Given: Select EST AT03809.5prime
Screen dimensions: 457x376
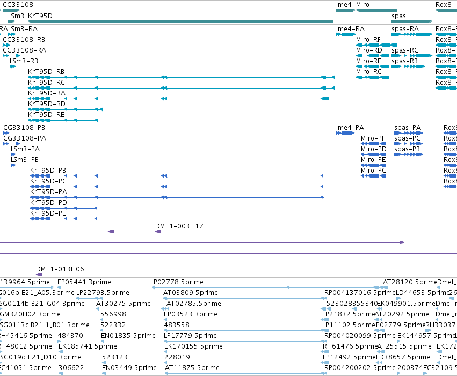Looking at the screenshot, I should 245,298.
